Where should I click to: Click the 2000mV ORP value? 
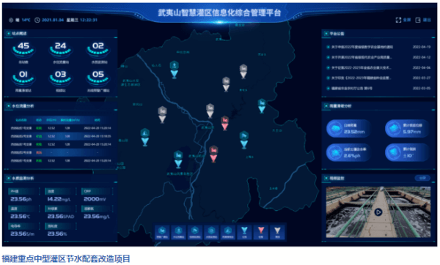95,199
